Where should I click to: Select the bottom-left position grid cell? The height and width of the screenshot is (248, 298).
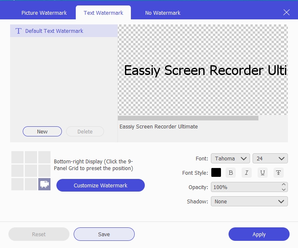18,184
